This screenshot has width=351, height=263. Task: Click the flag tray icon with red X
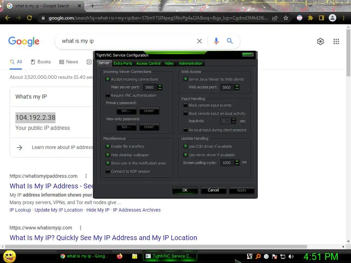(275, 256)
